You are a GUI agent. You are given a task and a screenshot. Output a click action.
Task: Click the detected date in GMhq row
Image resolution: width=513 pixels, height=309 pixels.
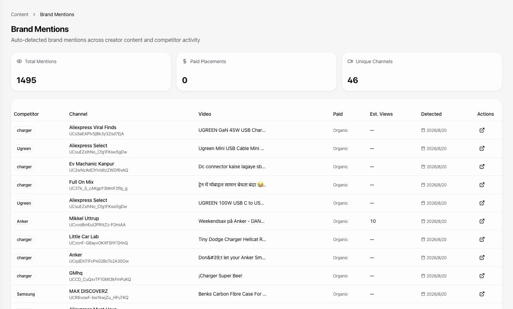[x=437, y=276]
